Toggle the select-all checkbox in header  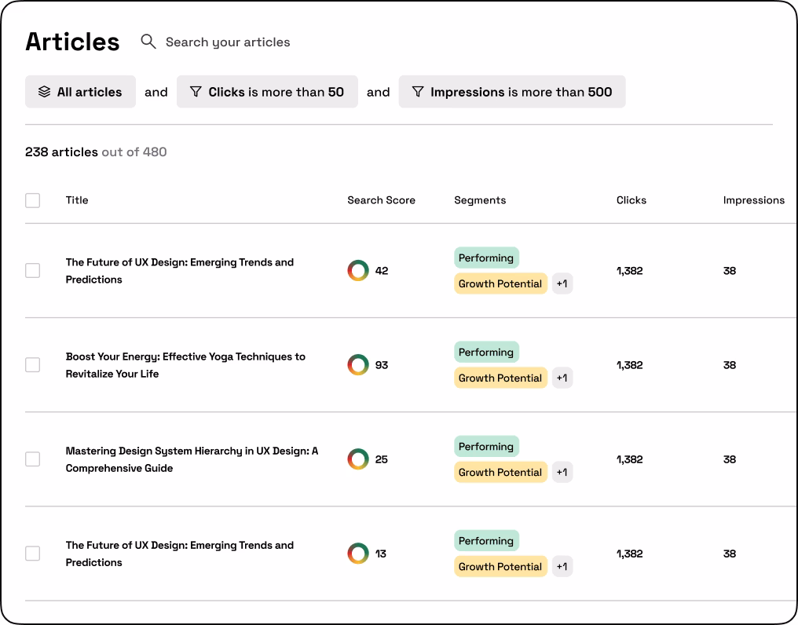[x=33, y=200]
